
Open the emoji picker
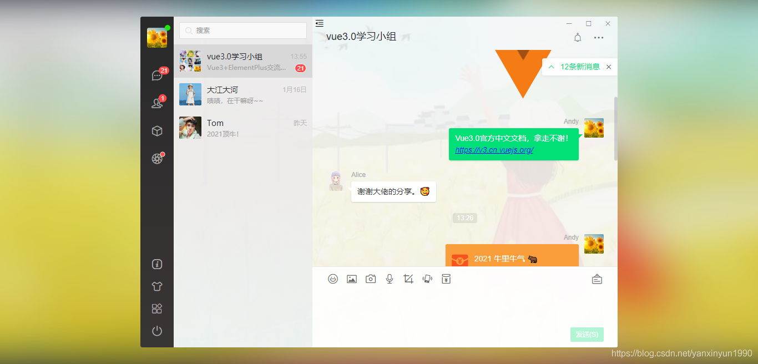tap(333, 279)
